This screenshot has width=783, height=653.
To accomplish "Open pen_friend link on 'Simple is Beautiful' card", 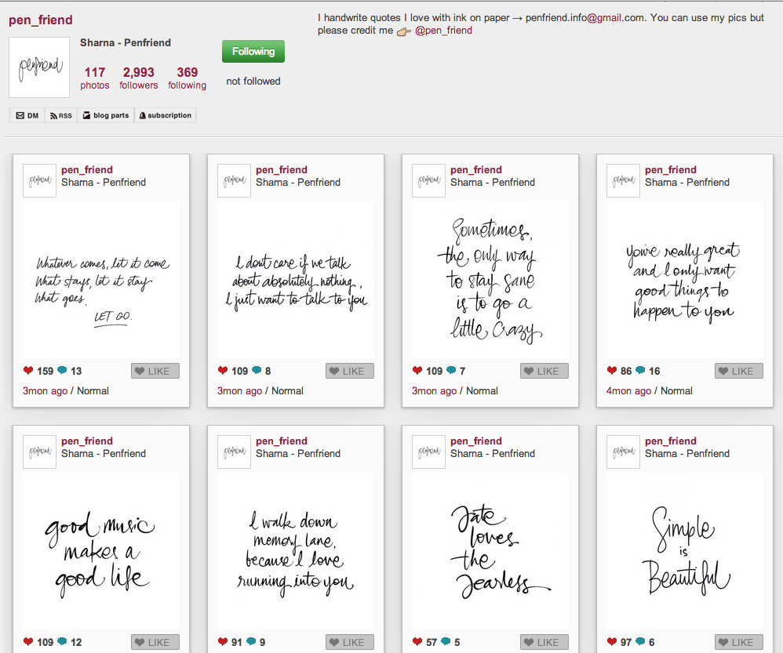I will click(x=671, y=441).
